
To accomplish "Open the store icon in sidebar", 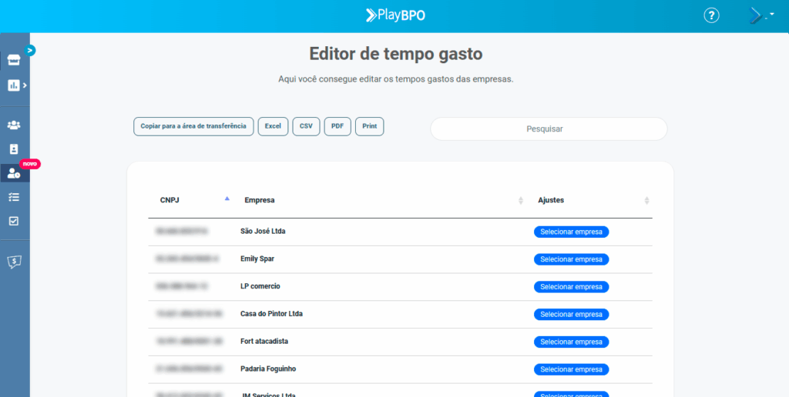I will point(14,61).
